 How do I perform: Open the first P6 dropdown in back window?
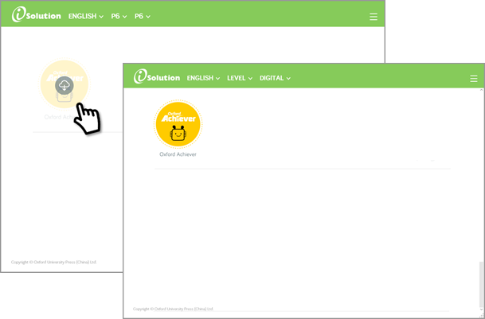click(x=119, y=17)
